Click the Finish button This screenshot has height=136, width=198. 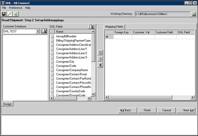(147, 110)
